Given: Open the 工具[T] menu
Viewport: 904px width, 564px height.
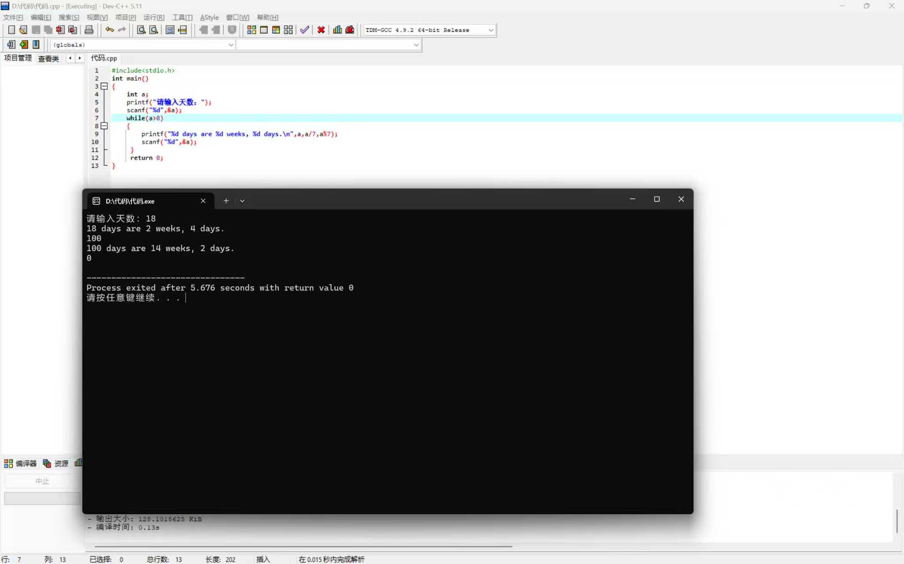Looking at the screenshot, I should (182, 17).
